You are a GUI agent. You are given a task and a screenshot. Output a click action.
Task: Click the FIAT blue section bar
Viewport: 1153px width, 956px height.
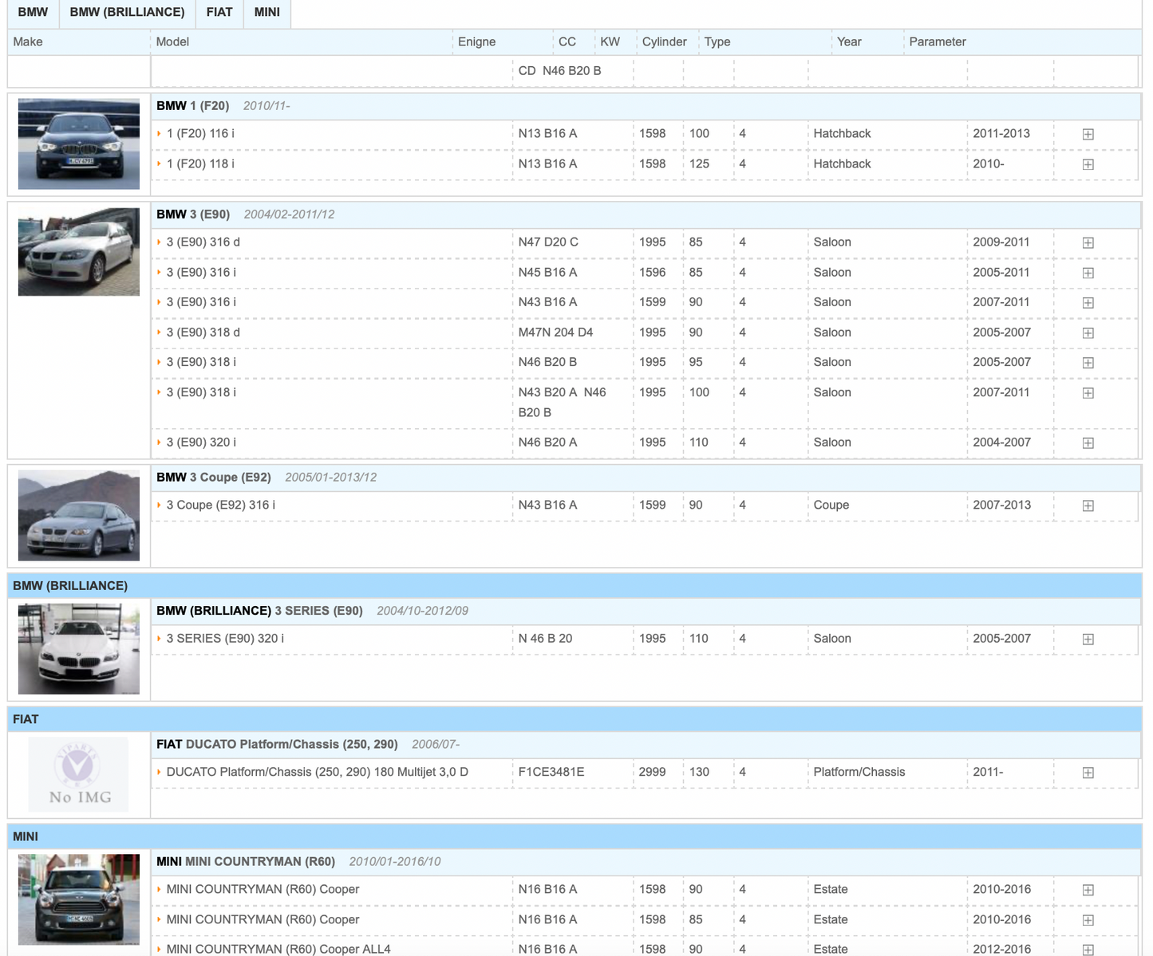point(575,719)
